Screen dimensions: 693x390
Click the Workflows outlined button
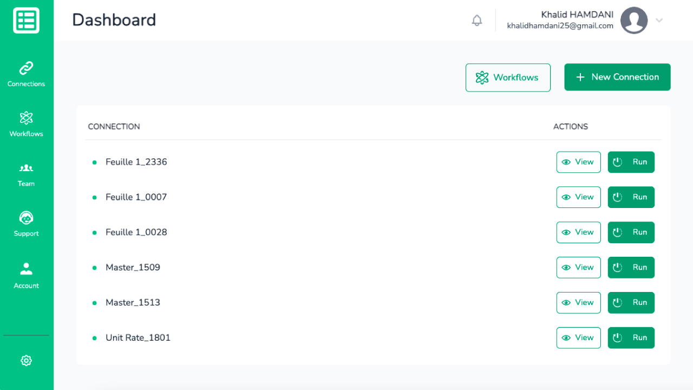508,77
